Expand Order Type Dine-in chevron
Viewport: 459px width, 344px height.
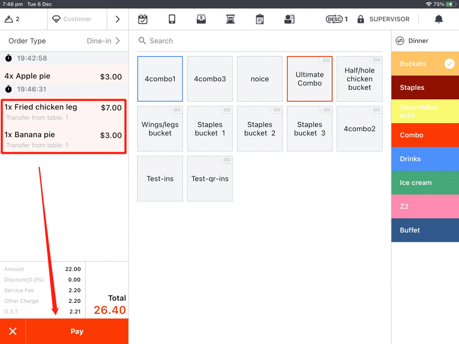[x=118, y=41]
